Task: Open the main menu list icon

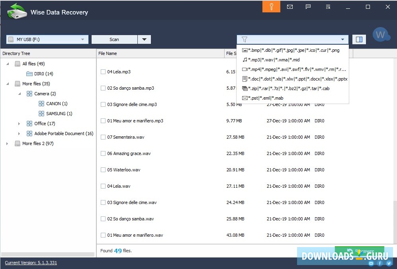Action: pos(327,7)
